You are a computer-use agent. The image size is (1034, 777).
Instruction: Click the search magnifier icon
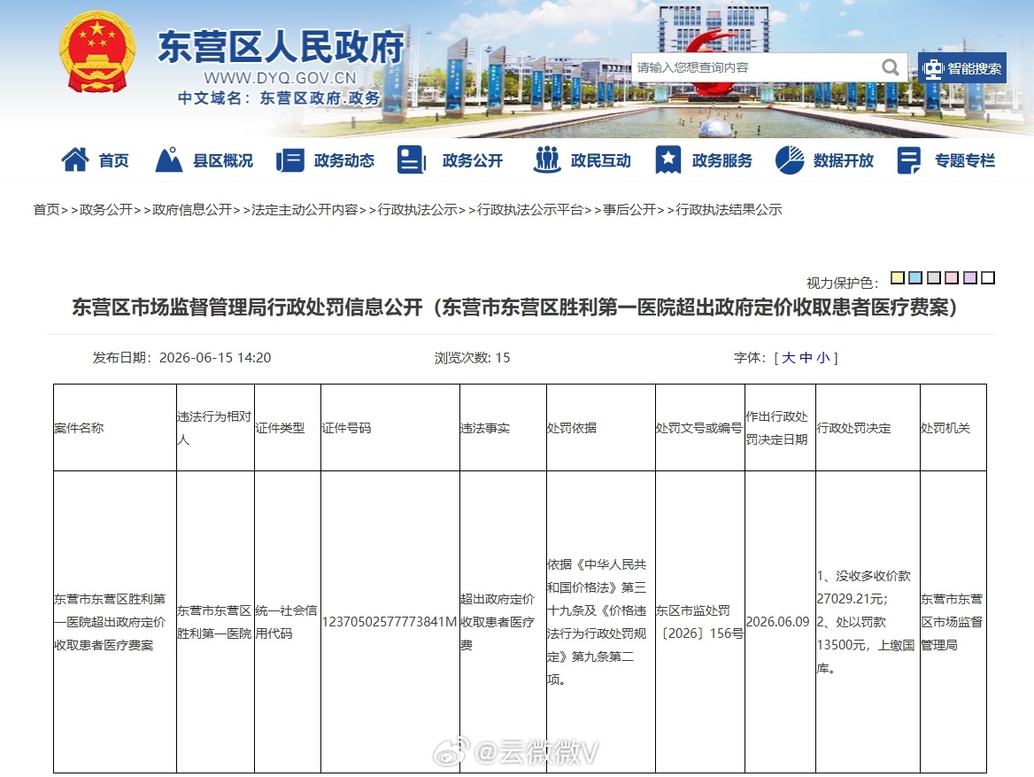[x=891, y=67]
